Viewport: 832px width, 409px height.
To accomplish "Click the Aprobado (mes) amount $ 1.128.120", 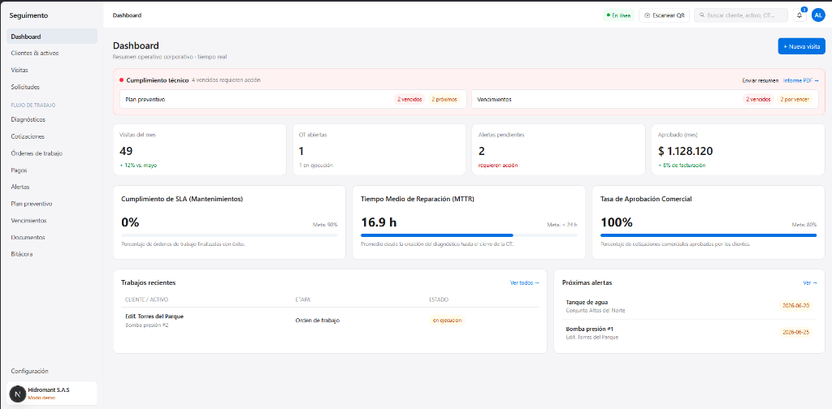I will 686,152.
